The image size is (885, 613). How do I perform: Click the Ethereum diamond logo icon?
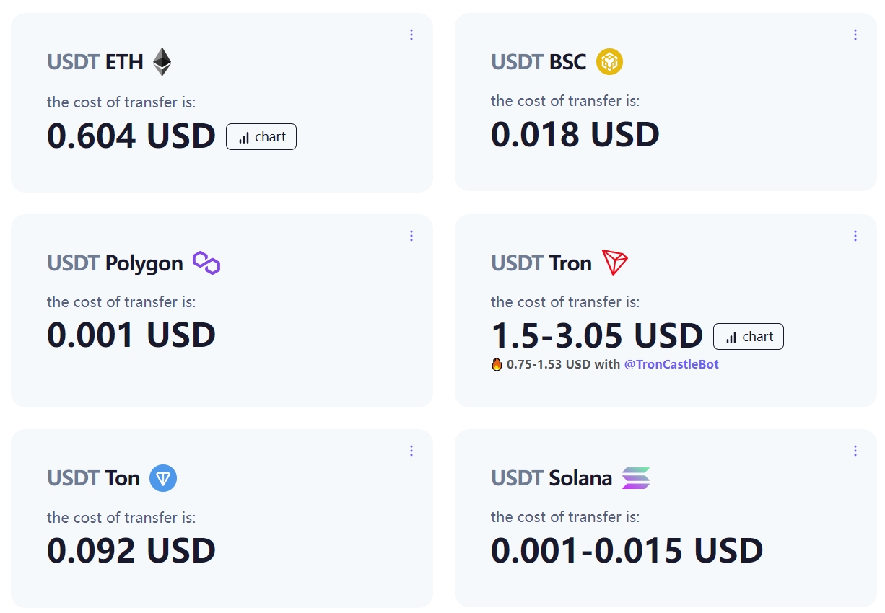(x=162, y=62)
